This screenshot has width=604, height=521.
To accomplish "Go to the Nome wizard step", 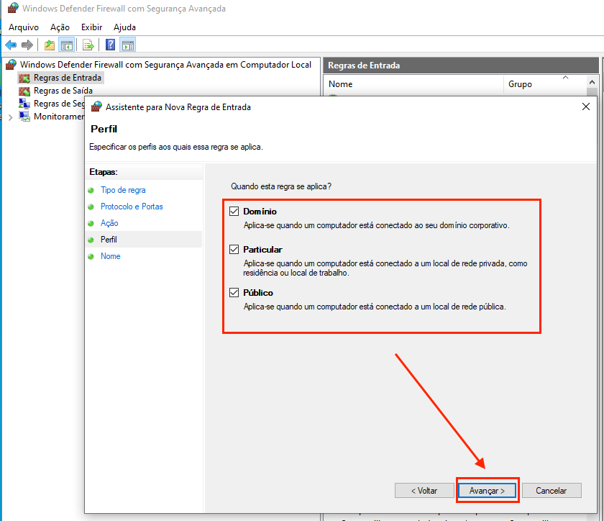I will pos(111,256).
